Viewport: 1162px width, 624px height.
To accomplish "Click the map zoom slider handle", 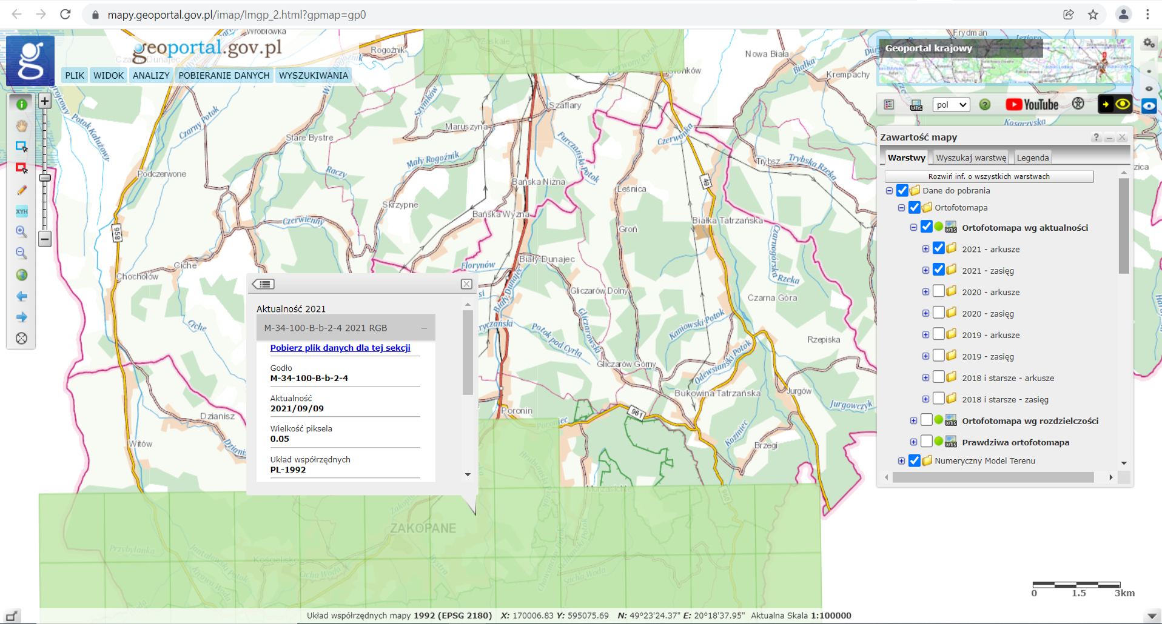I will (x=45, y=178).
